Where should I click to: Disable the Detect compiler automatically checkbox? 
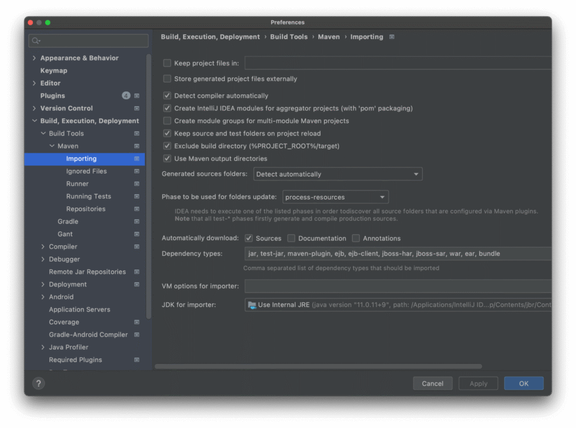[x=166, y=96]
